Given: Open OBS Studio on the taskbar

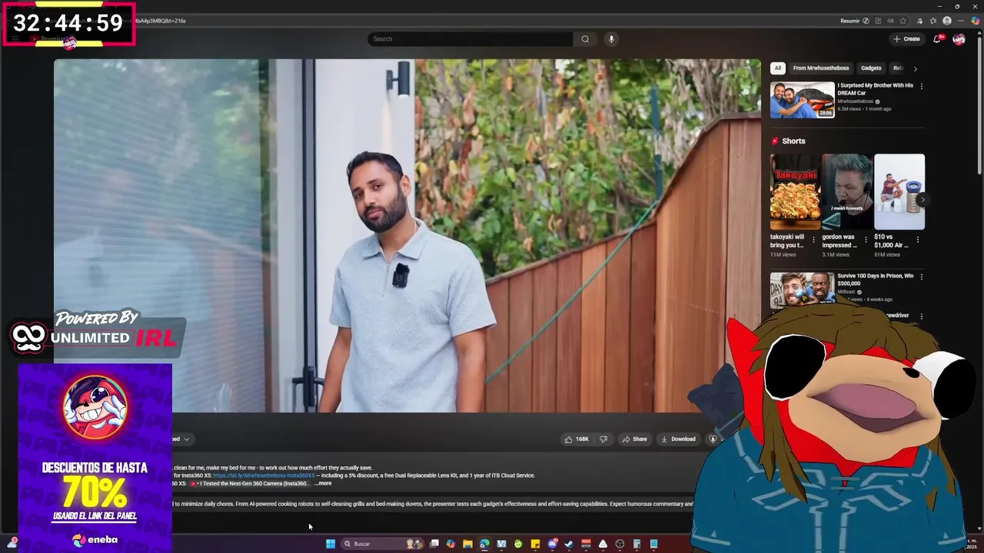Looking at the screenshot, I should tap(620, 544).
